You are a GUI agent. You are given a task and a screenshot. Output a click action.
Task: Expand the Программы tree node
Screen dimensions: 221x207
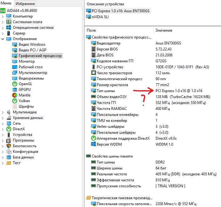click(x=3, y=141)
